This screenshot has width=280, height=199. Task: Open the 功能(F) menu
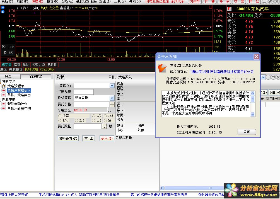22,1
